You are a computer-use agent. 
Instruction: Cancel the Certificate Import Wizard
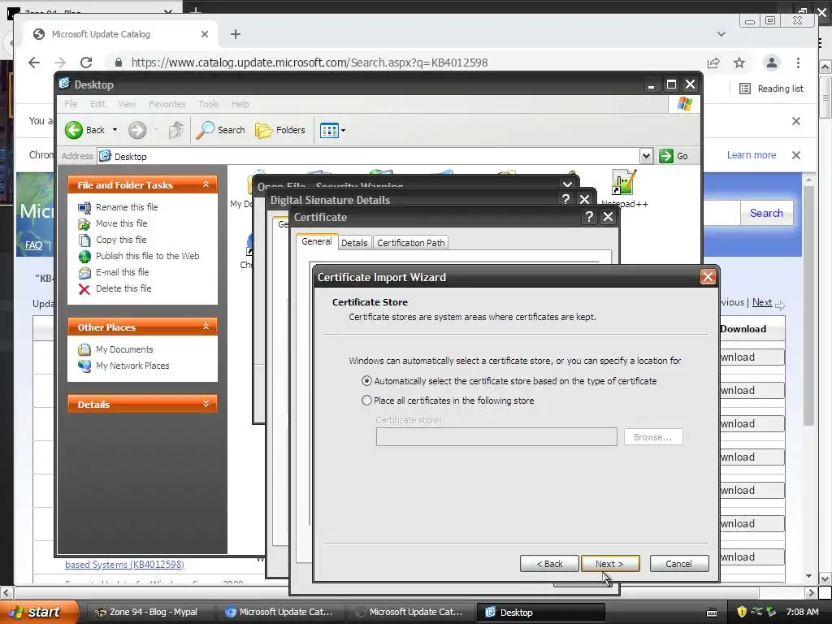(679, 564)
